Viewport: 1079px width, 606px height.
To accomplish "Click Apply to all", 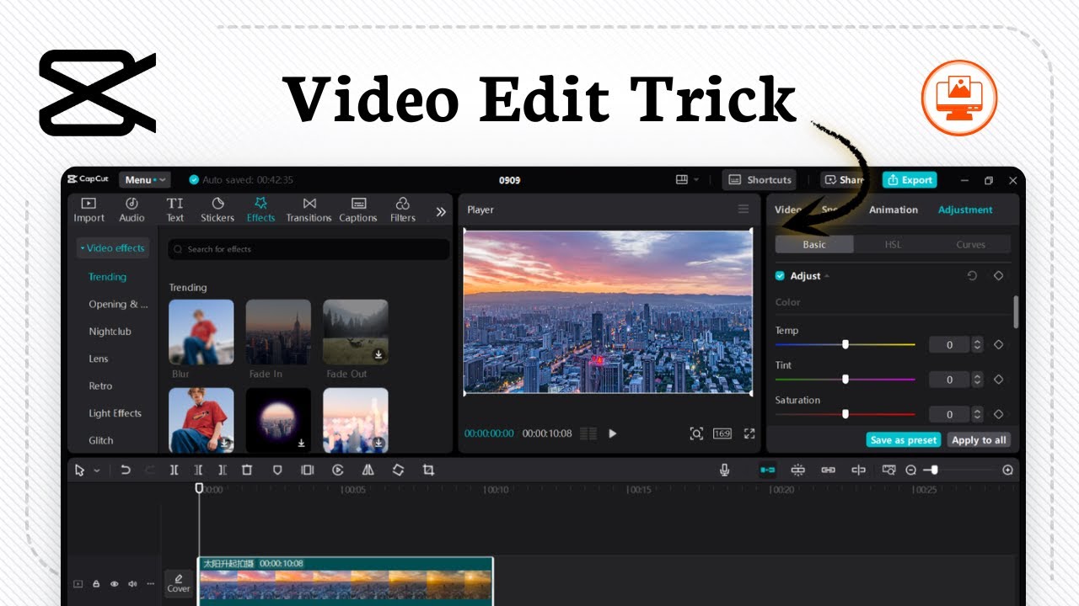I will point(979,440).
